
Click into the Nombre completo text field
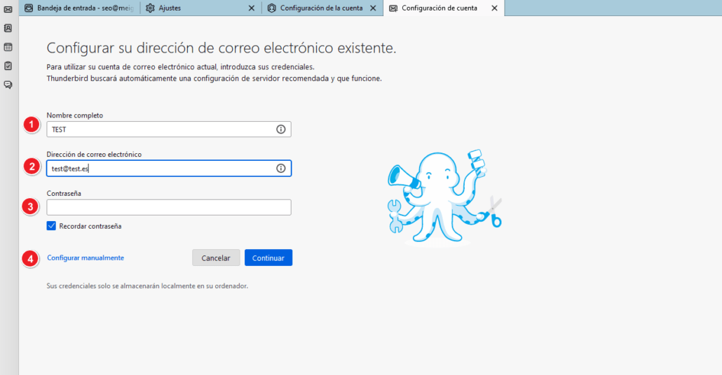pyautogui.click(x=160, y=129)
